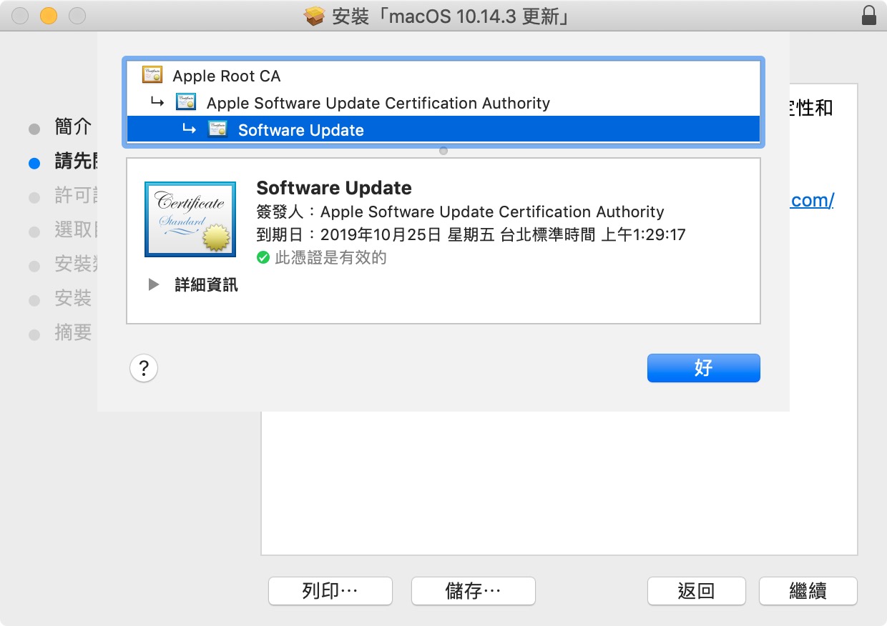The height and width of the screenshot is (626, 887).
Task: Click the installer package icon in title
Action: 315,16
